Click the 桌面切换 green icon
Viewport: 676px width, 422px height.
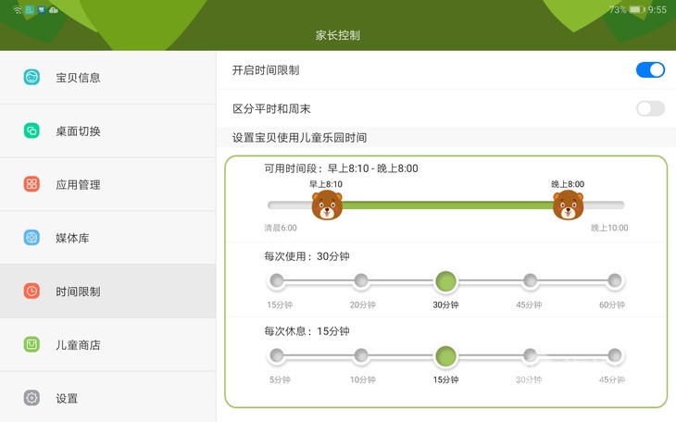(x=31, y=130)
